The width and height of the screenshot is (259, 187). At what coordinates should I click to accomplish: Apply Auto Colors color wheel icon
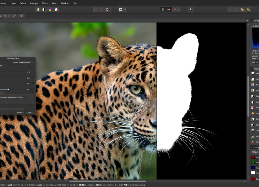pos(50,9)
